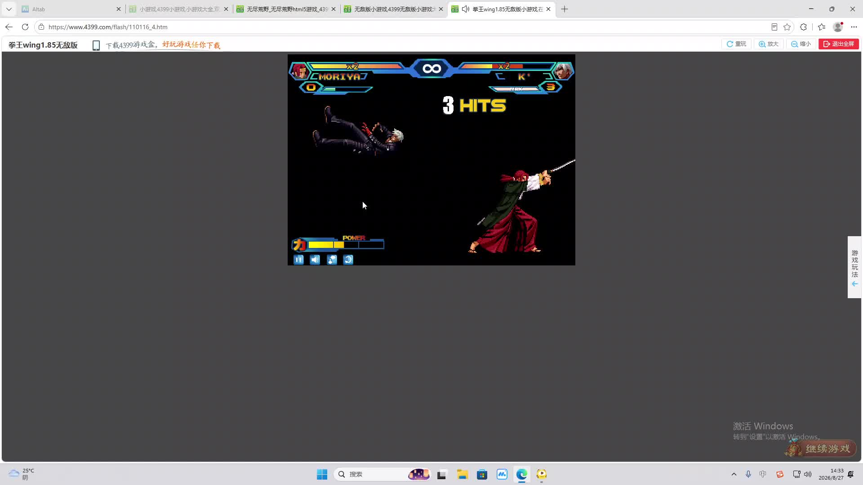The width and height of the screenshot is (863, 485).
Task: Click the 退出全屏 exit fullscreen button
Action: tap(839, 44)
